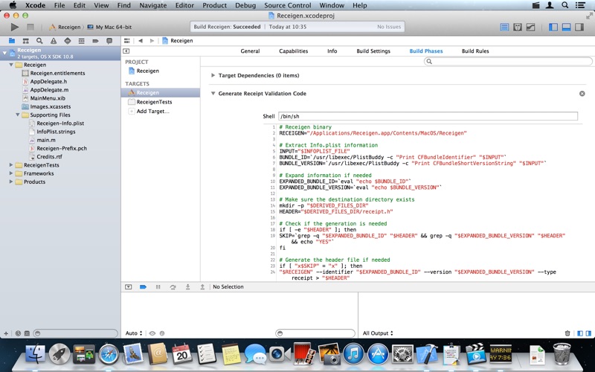The image size is (595, 372).
Task: Expand the Products group
Action: click(11, 182)
